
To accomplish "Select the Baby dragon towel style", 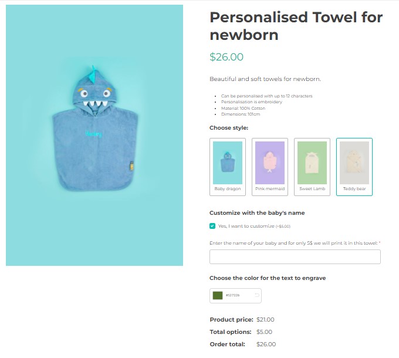I will click(228, 167).
